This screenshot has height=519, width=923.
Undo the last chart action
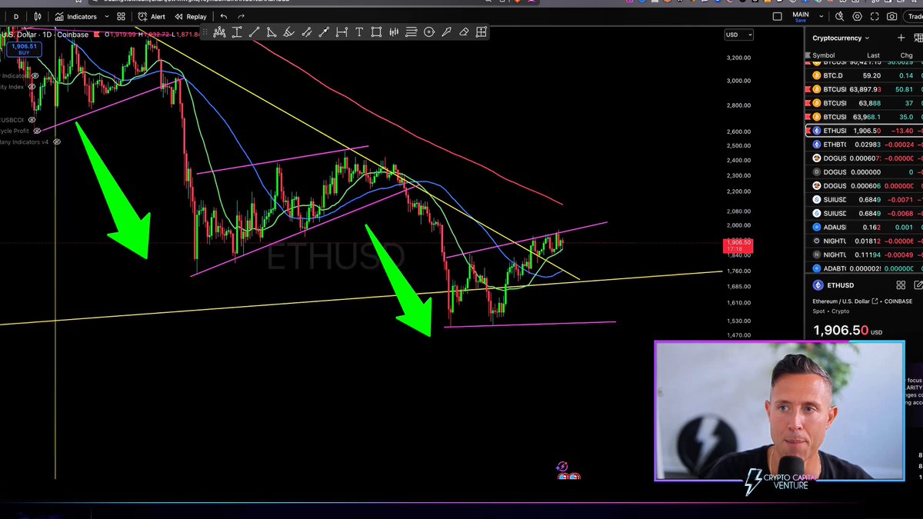223,16
